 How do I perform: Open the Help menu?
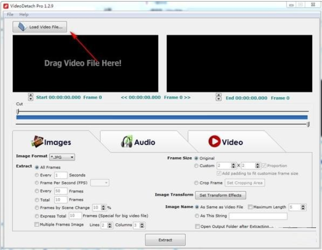click(24, 15)
